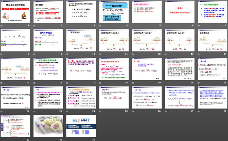Click the animation star icon under slide 27

[166, 111]
